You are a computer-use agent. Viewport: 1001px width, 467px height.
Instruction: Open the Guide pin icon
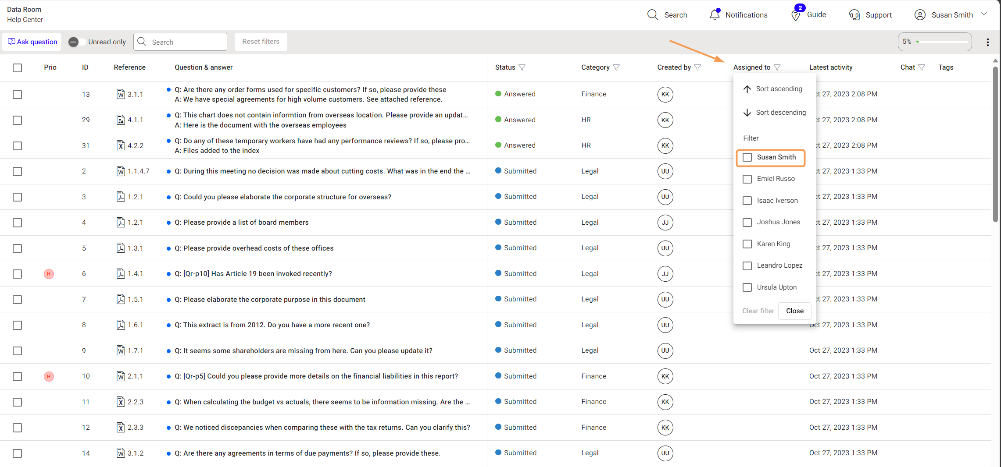click(795, 16)
